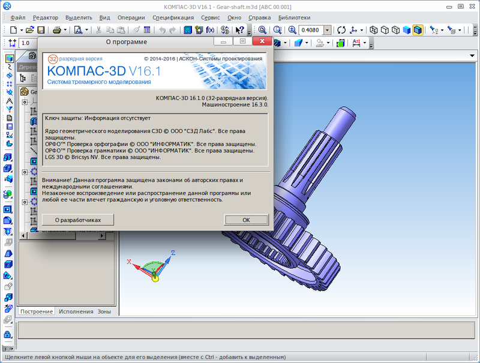Click the KOMPAS logo in title bar
480x363 pixels.
coord(7,6)
